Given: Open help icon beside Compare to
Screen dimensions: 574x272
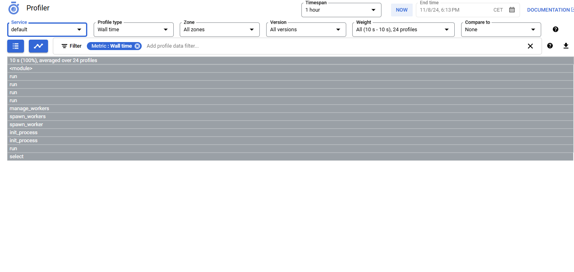Looking at the screenshot, I should [x=556, y=29].
